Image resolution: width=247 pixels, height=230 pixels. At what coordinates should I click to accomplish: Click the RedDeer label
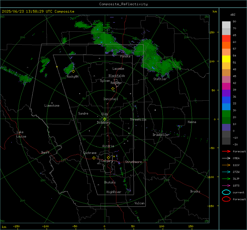116,83
